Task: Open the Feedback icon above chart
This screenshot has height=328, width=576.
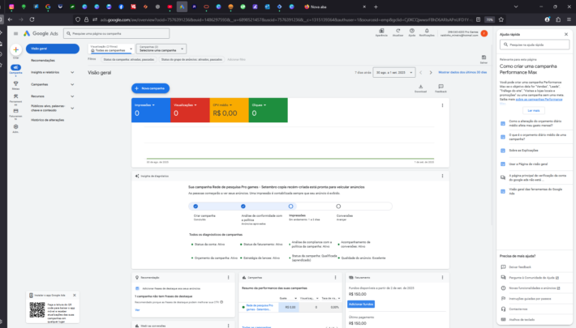Action: (x=441, y=87)
